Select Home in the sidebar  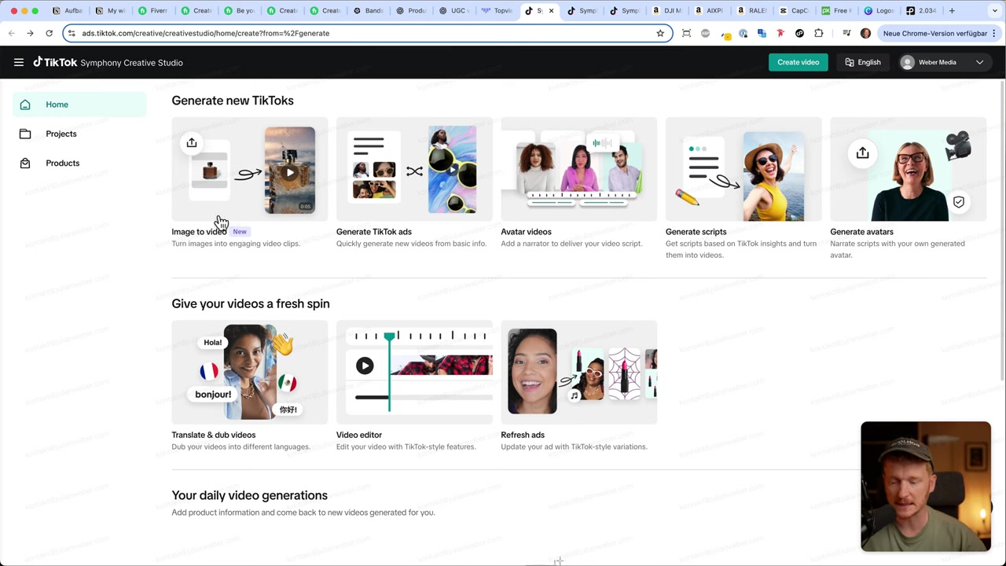coord(79,105)
